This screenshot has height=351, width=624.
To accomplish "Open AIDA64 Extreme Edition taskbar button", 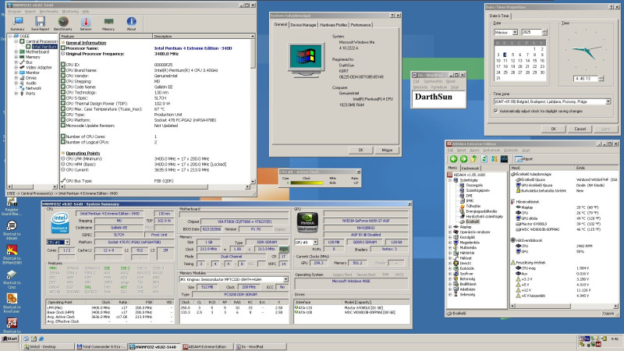I will (x=207, y=346).
